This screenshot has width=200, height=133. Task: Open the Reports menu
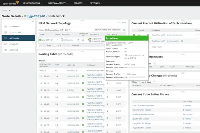point(79,3)
